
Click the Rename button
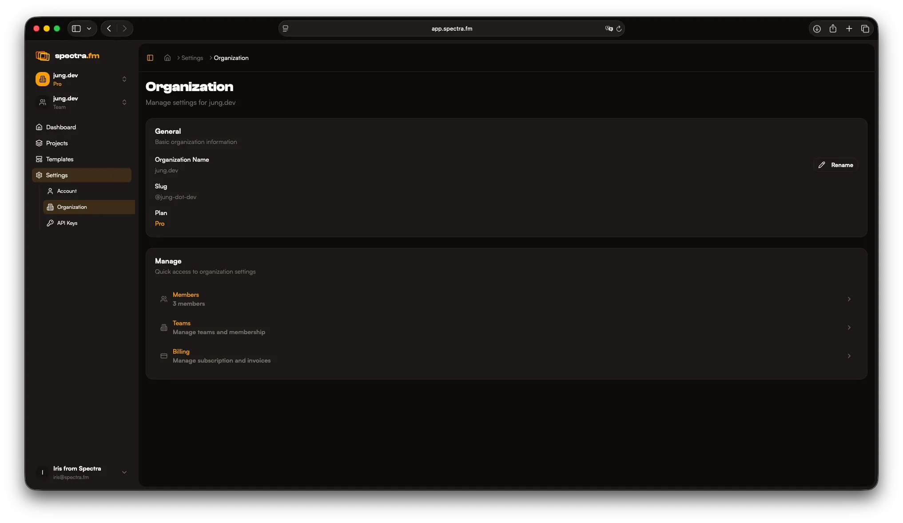pyautogui.click(x=835, y=165)
